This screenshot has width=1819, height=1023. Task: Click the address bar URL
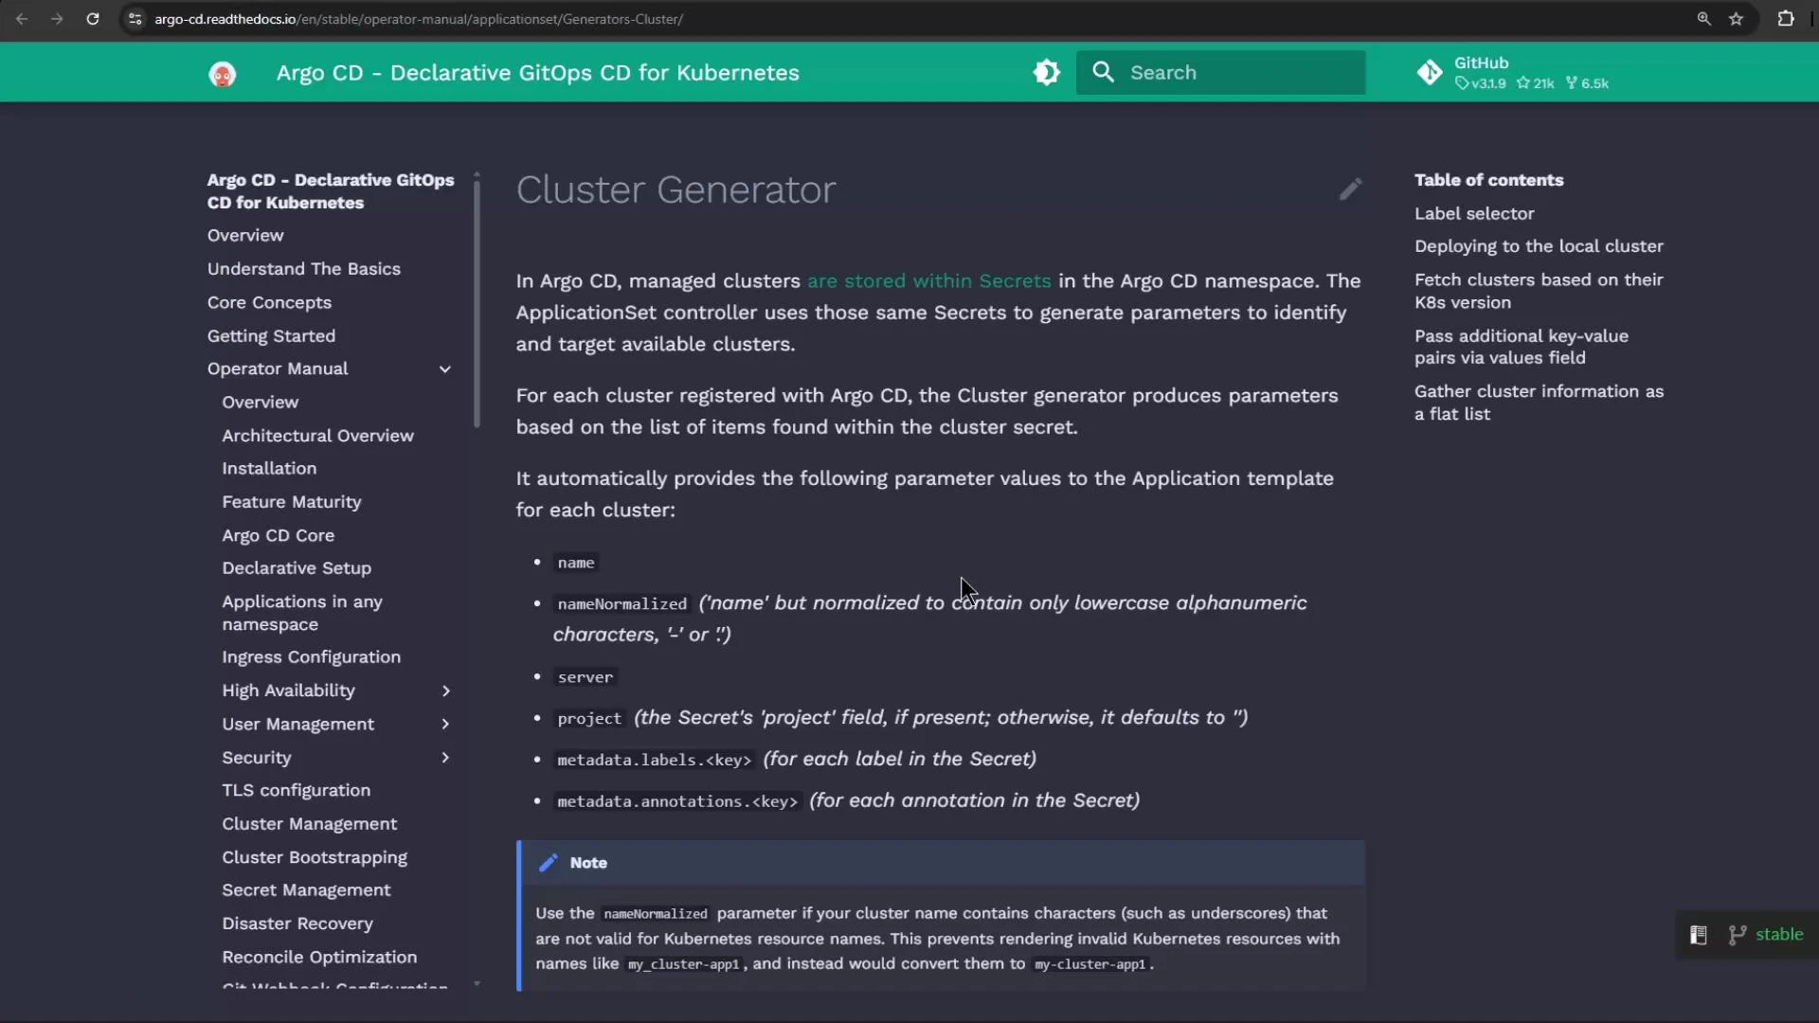tap(419, 19)
